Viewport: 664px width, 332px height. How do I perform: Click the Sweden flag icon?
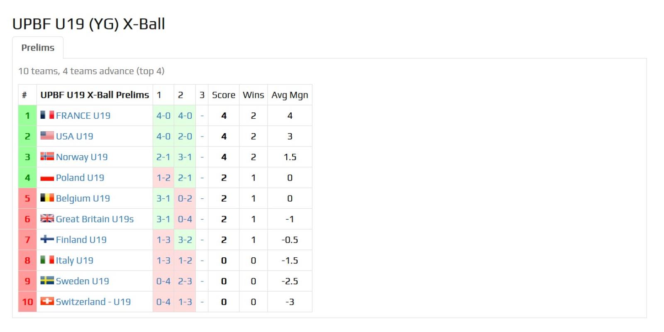point(47,281)
